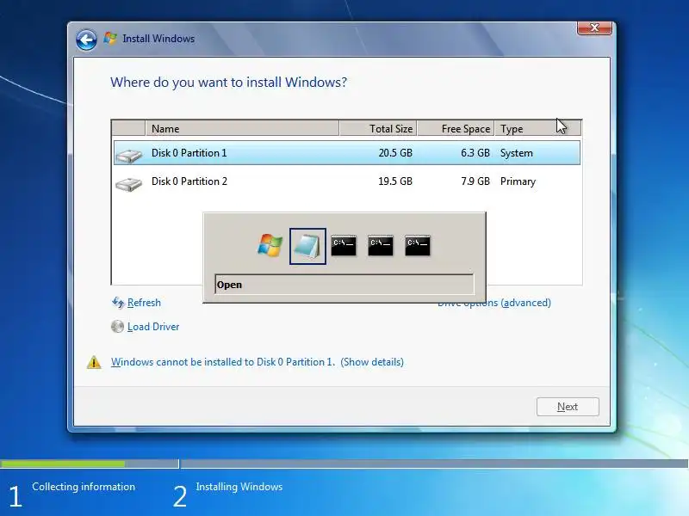Click the Load Driver disc icon

[x=117, y=327]
